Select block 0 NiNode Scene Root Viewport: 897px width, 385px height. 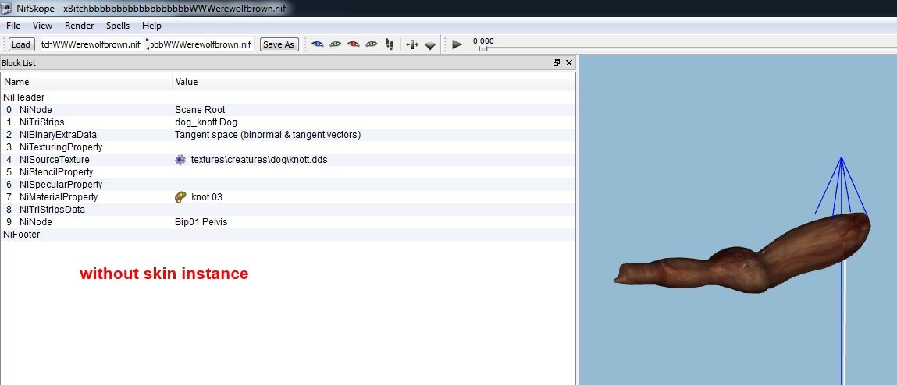(288, 110)
